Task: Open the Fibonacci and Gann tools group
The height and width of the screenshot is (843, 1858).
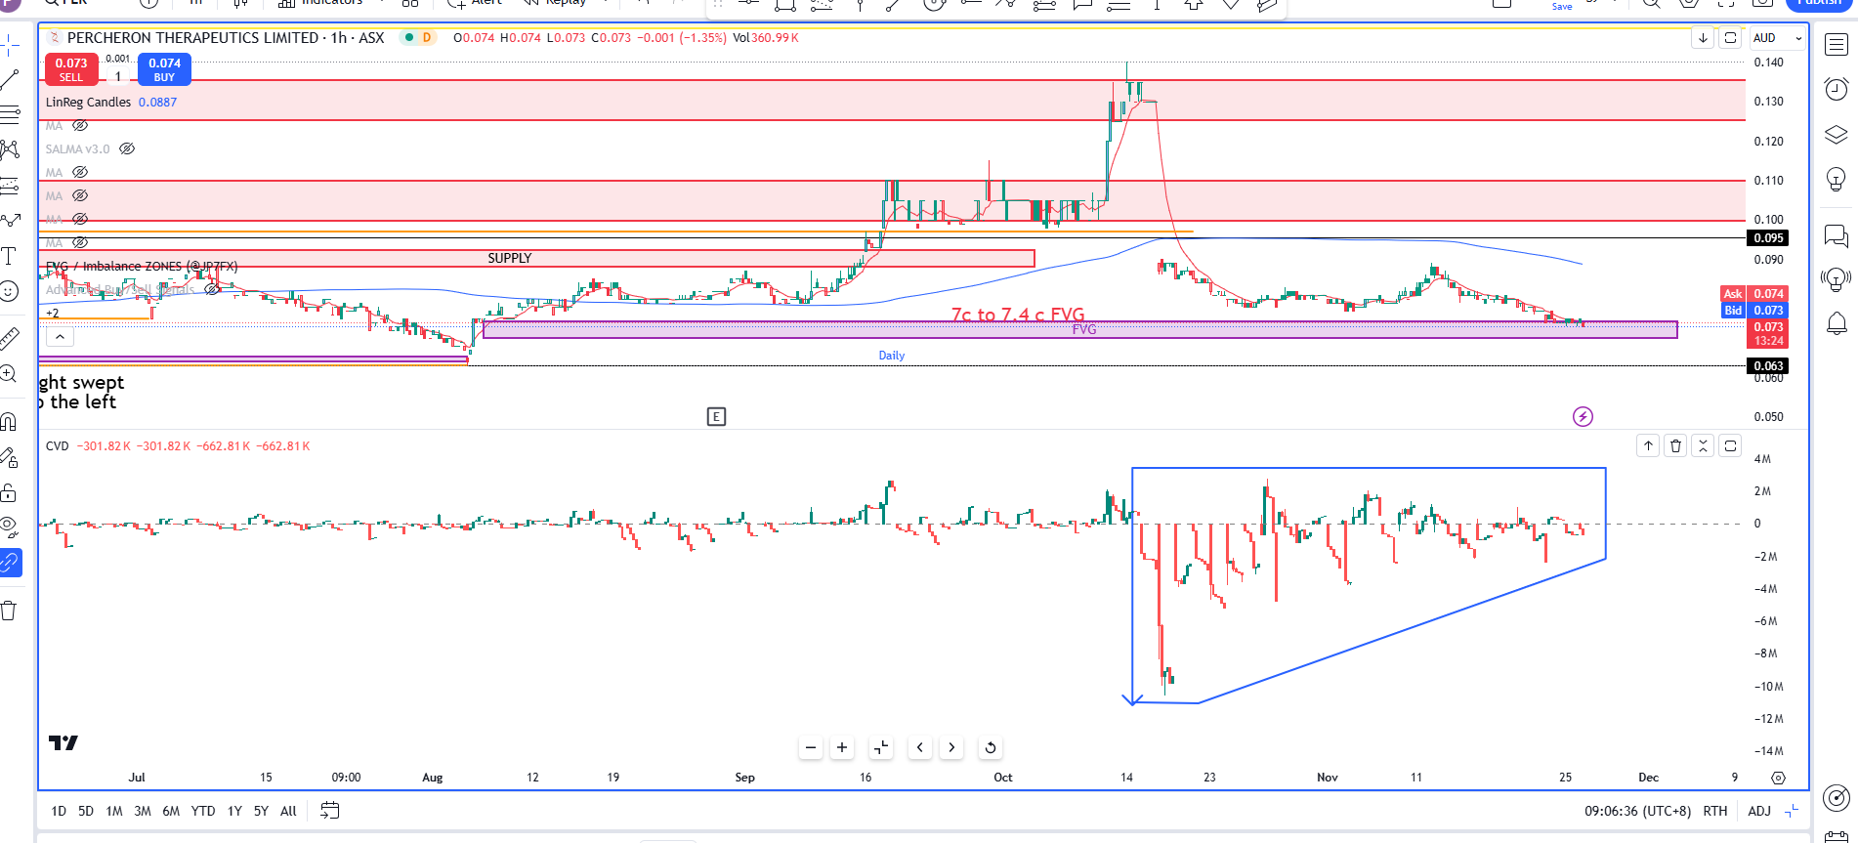Action: (x=9, y=115)
